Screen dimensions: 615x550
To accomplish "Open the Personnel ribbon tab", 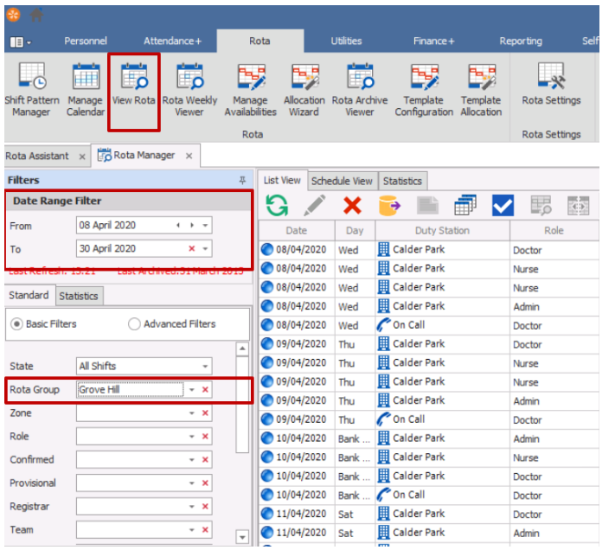I will [86, 41].
